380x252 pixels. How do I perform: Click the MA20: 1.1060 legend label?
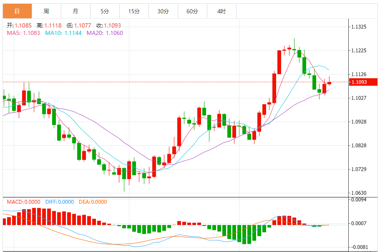click(105, 33)
